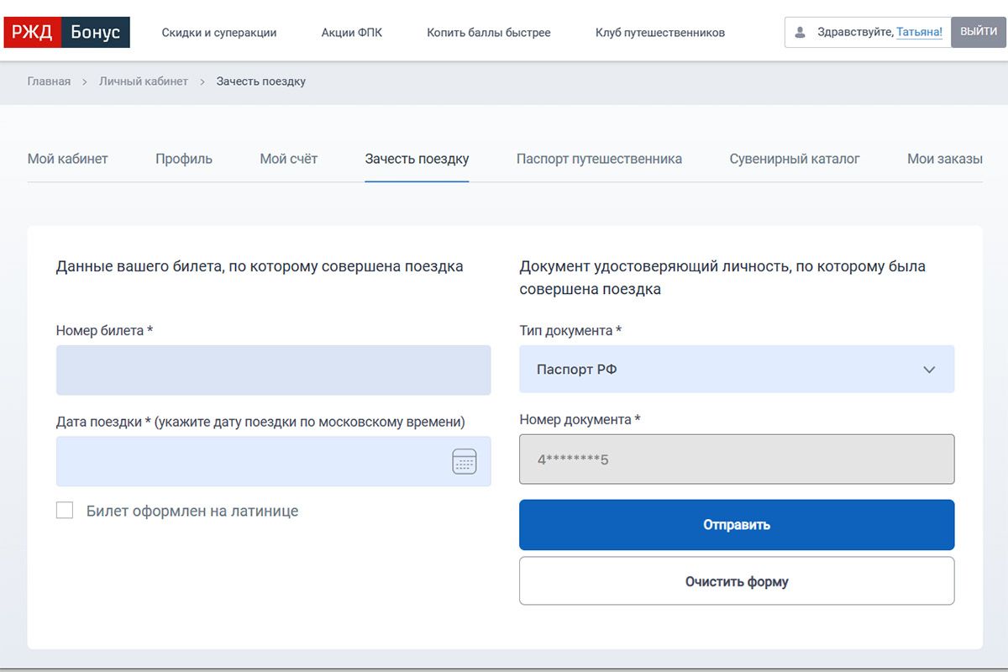
Task: Open the 'Профиль' tab
Action: (183, 159)
